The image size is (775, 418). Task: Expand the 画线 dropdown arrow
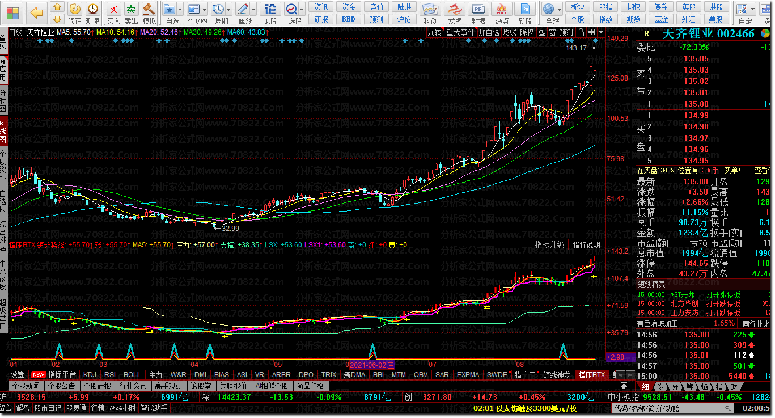253,9
